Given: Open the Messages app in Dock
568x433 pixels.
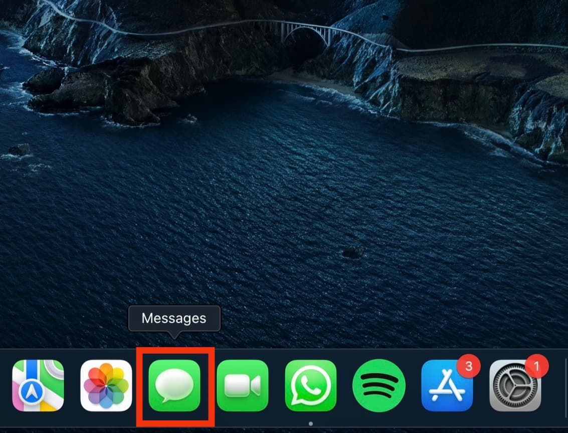Looking at the screenshot, I should click(x=174, y=385).
